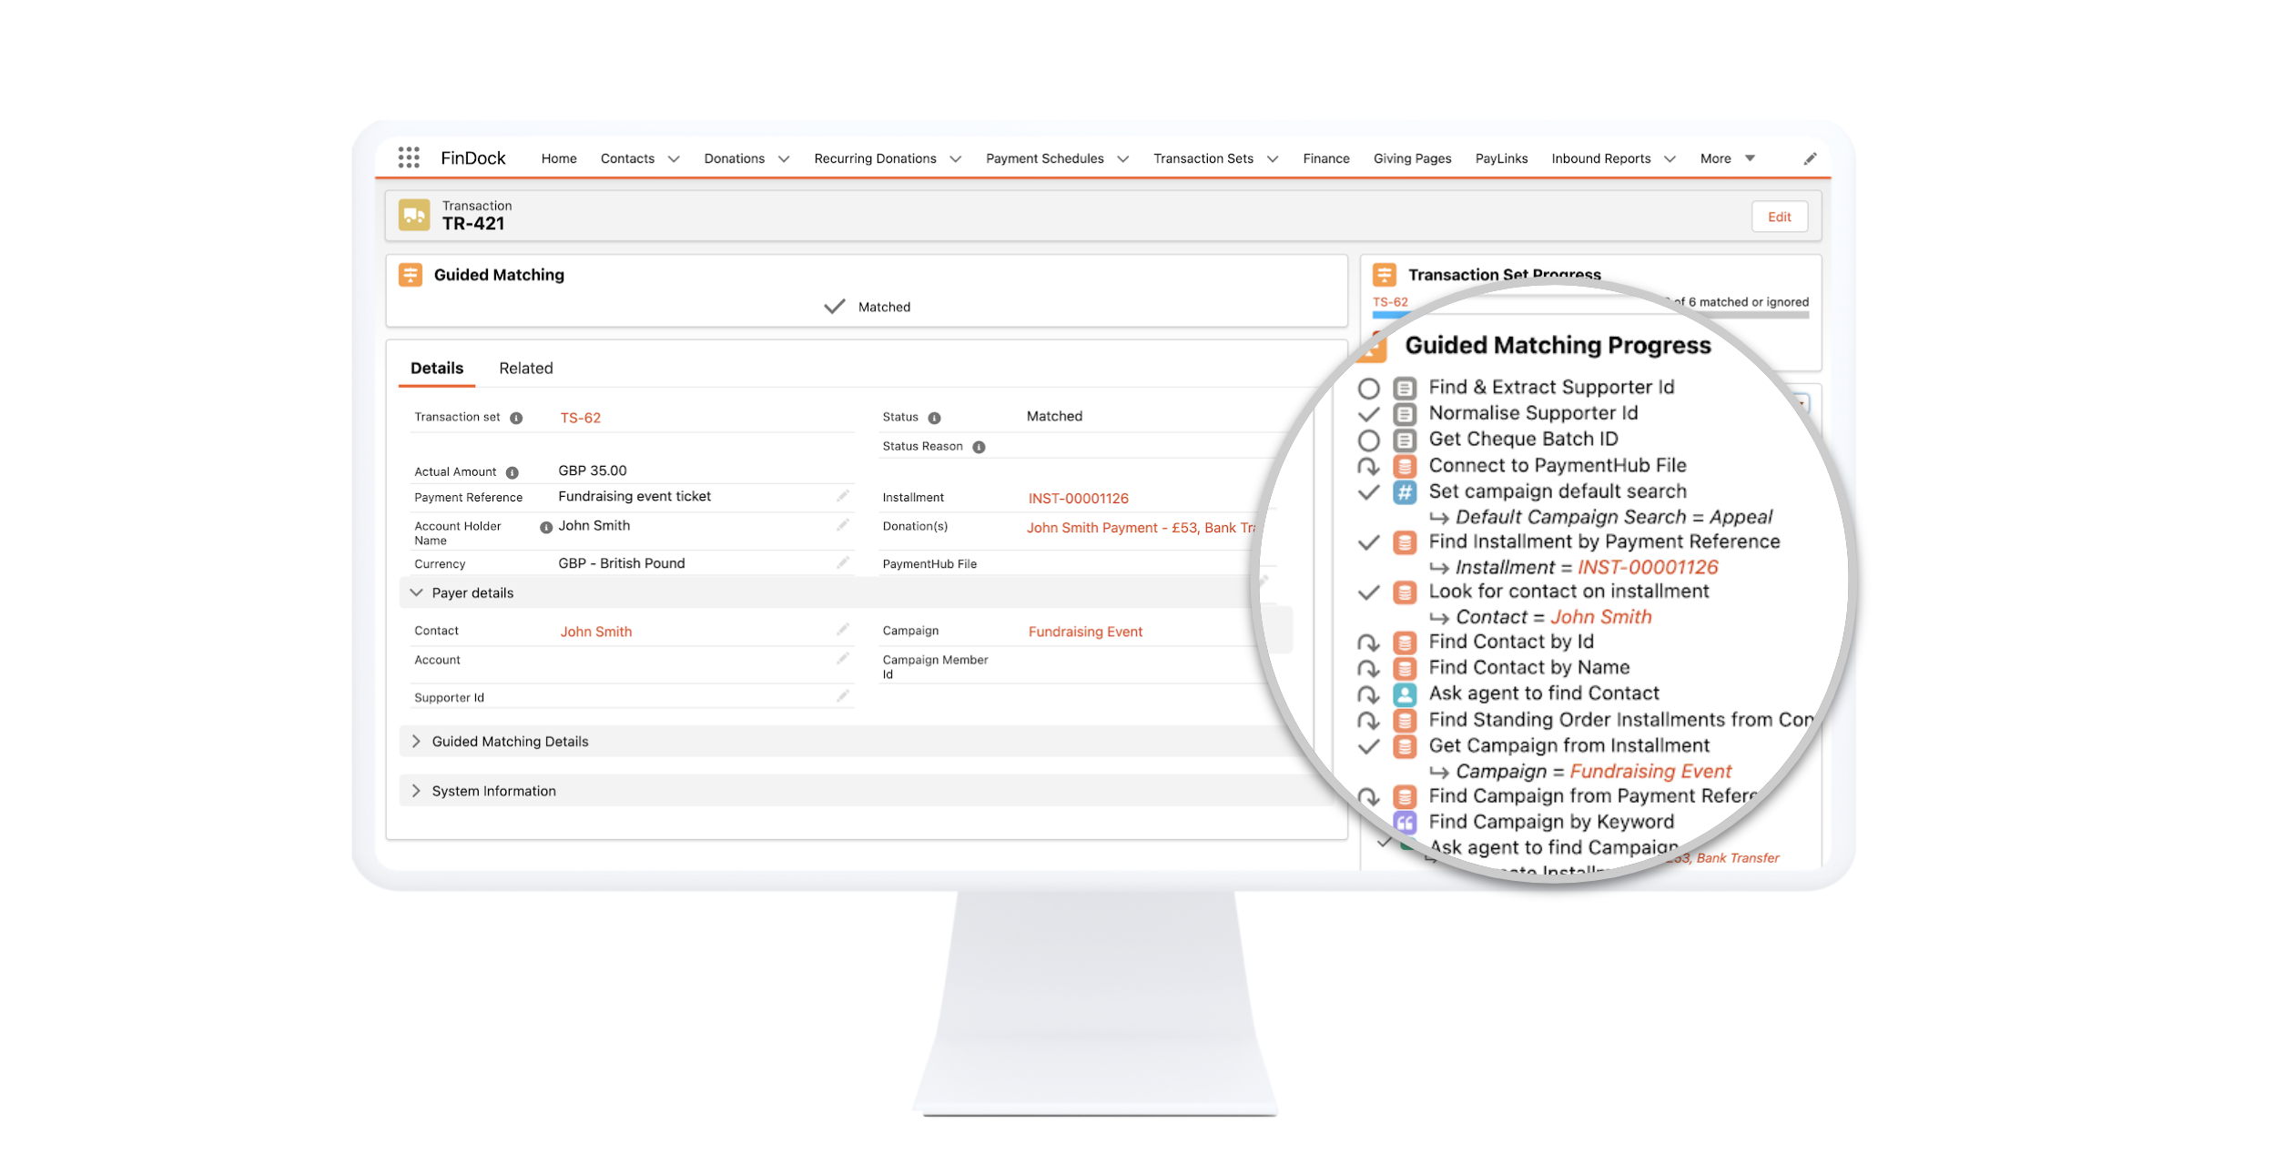Open TS-62 link in Transaction Set Progress
The image size is (2294, 1174).
click(x=1390, y=302)
